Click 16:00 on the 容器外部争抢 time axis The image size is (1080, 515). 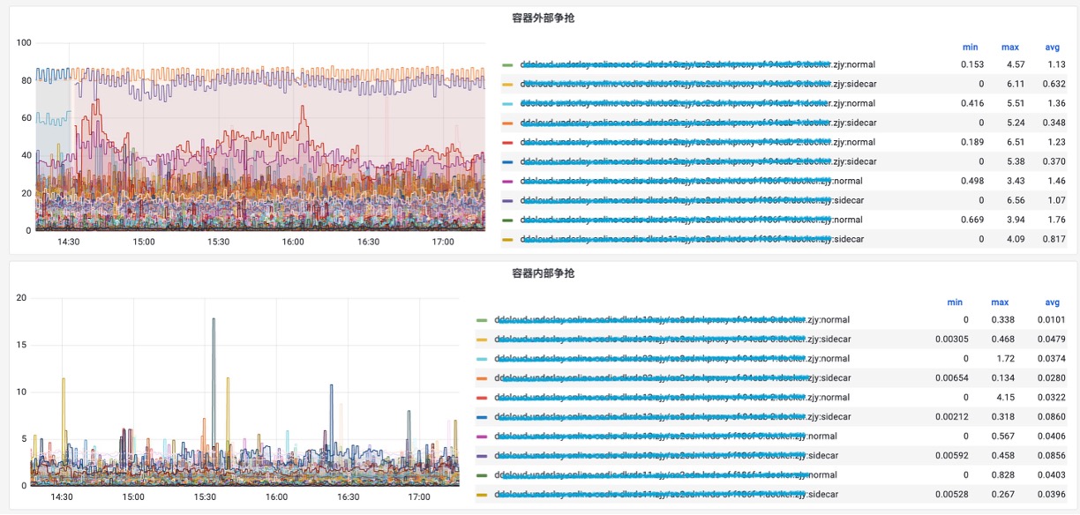tap(293, 242)
